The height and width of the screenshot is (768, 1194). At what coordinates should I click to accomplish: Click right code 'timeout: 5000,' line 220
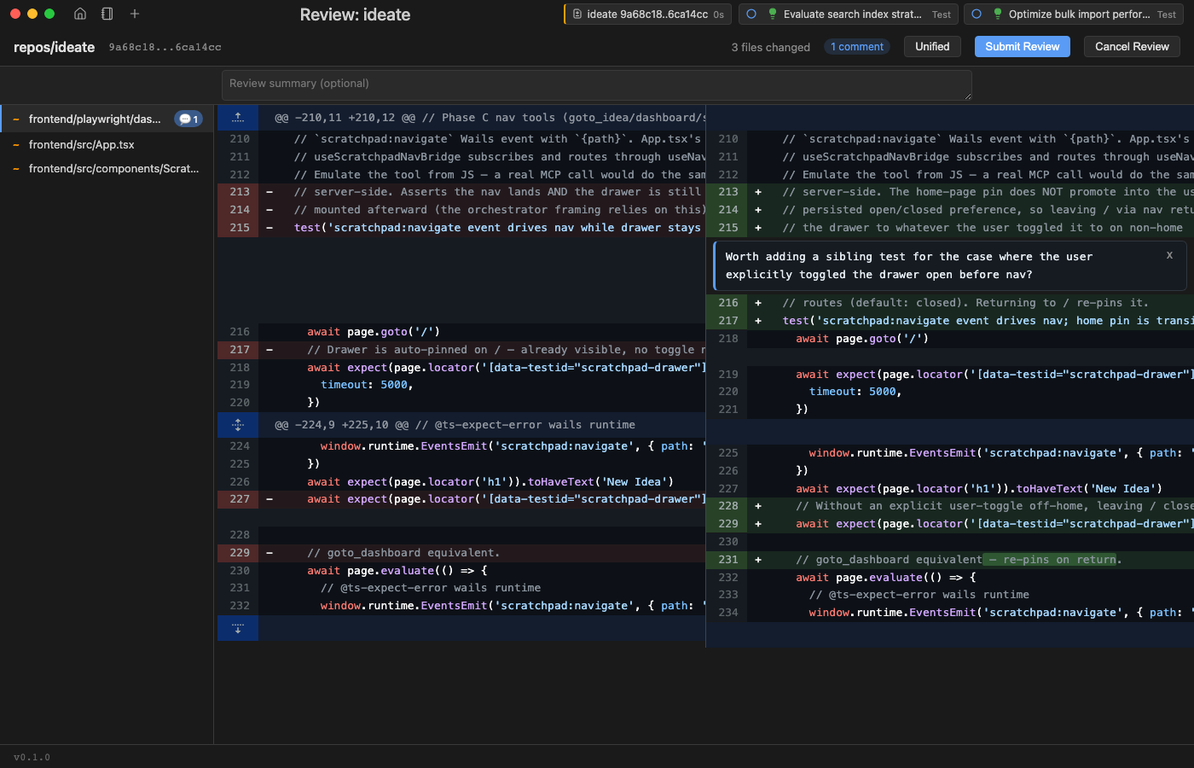(x=855, y=392)
